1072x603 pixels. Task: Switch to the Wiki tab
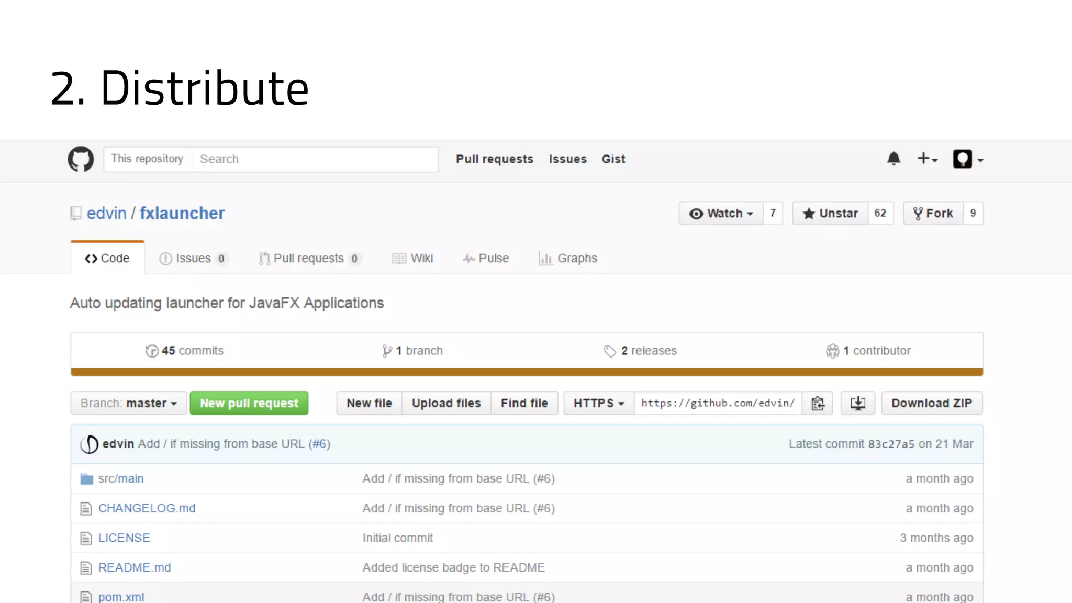(x=413, y=259)
